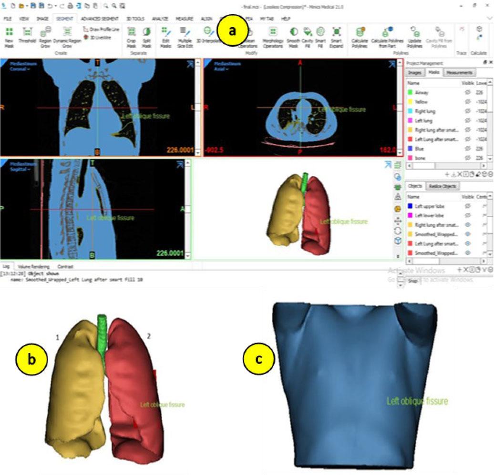This screenshot has height=475, width=494.
Task: Click the green Airway mask color swatch
Action: (410, 93)
